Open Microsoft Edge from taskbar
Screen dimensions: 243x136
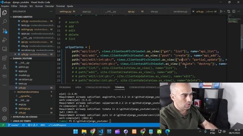tap(167, 131)
